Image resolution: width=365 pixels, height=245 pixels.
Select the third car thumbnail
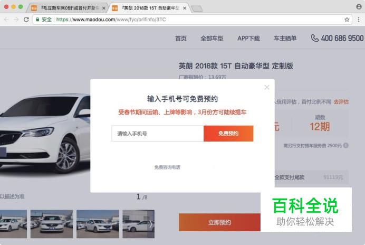click(98, 224)
